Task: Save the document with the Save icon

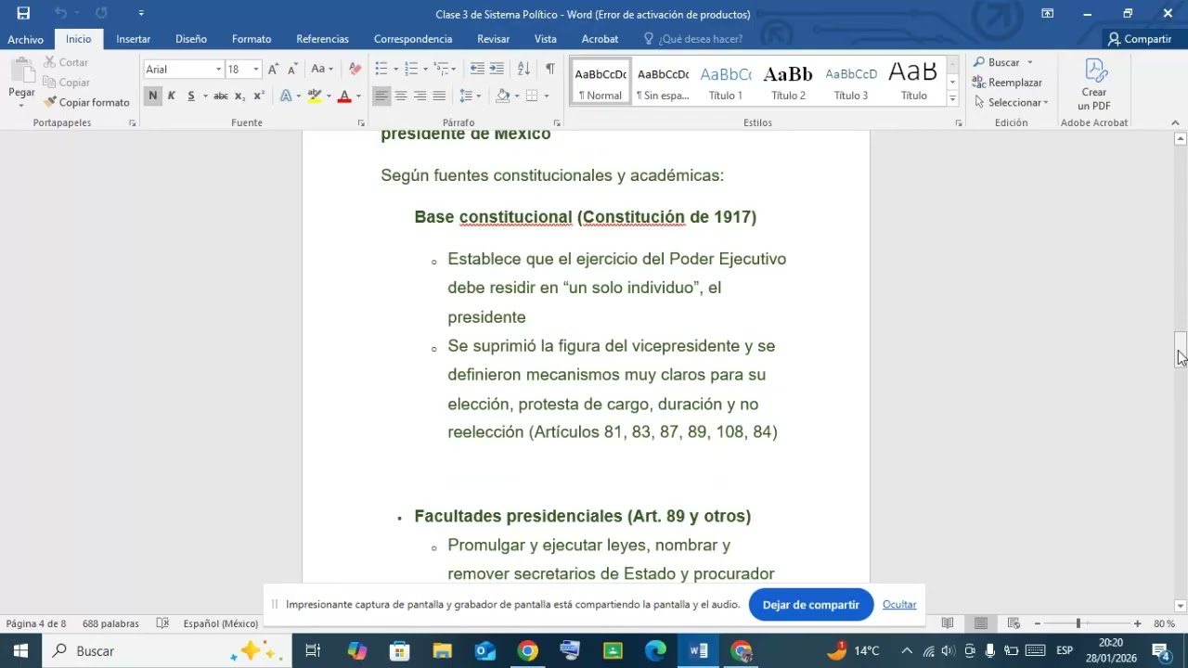Action: click(23, 13)
